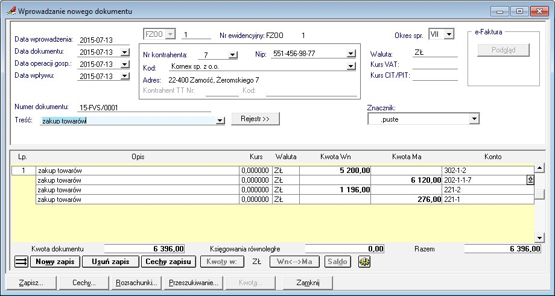This screenshot has width=555, height=296.
Task: Click the double-arrow icon left of Nowy zapis
Action: click(x=21, y=262)
